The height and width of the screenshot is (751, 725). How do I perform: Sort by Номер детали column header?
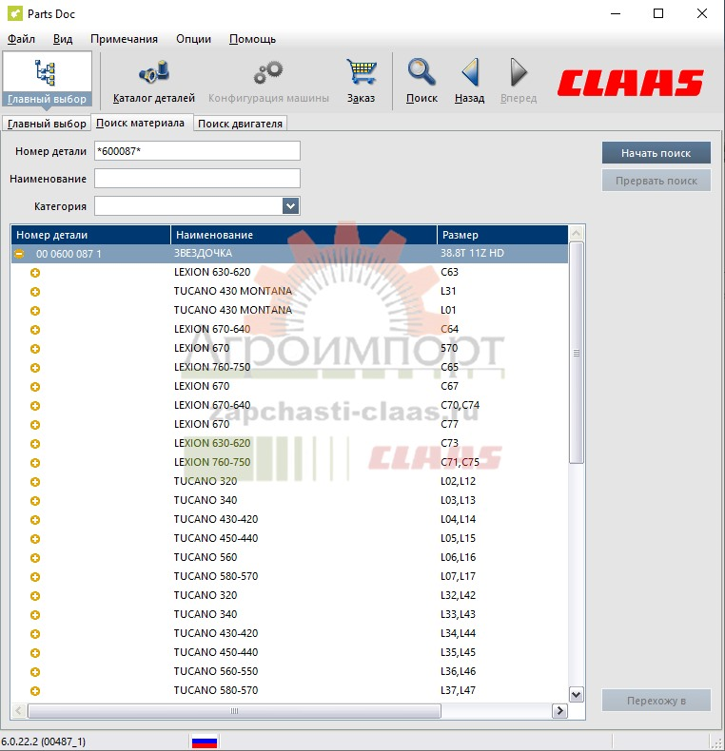(x=90, y=235)
